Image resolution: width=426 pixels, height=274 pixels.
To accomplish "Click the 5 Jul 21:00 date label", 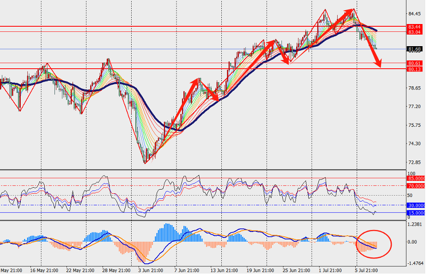I will click(366, 270).
